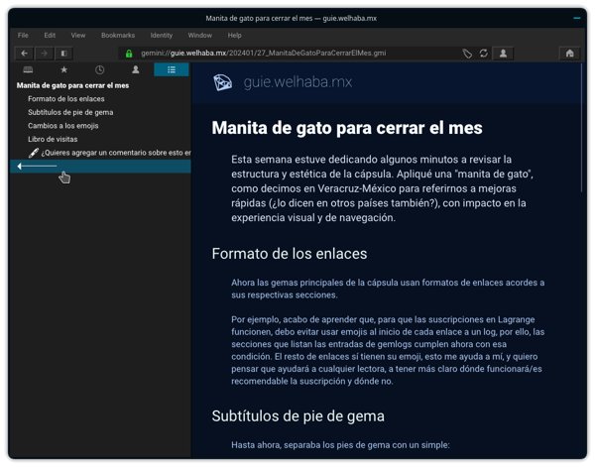Click the URL address field
This screenshot has width=595, height=467.
[x=297, y=54]
